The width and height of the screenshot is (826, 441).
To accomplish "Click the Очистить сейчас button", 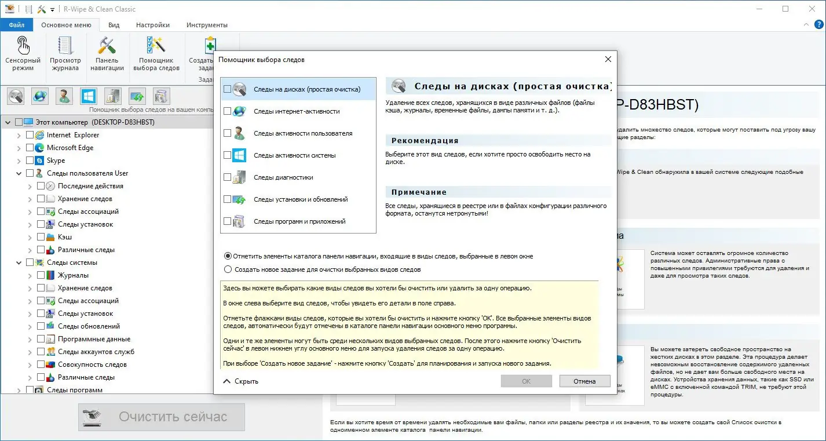I will pyautogui.click(x=160, y=417).
